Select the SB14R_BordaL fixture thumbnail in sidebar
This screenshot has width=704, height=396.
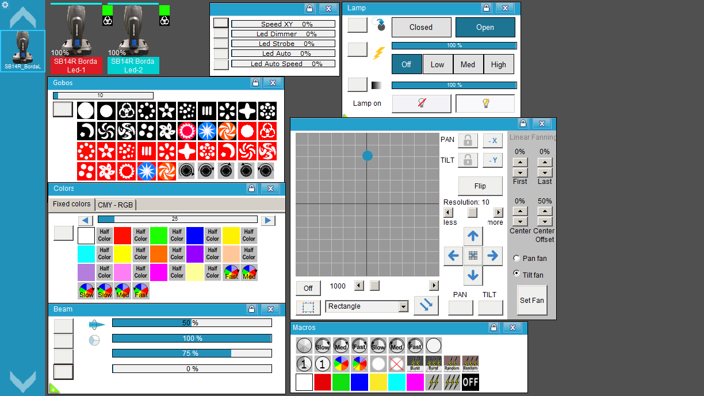click(x=22, y=51)
